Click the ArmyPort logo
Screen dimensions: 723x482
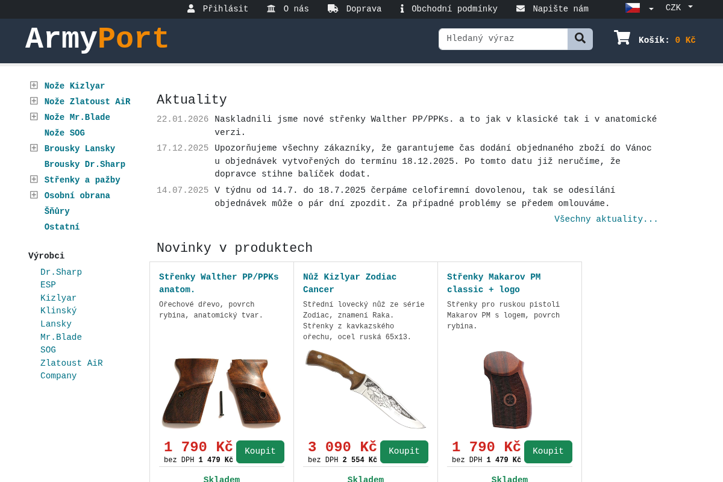coord(97,40)
